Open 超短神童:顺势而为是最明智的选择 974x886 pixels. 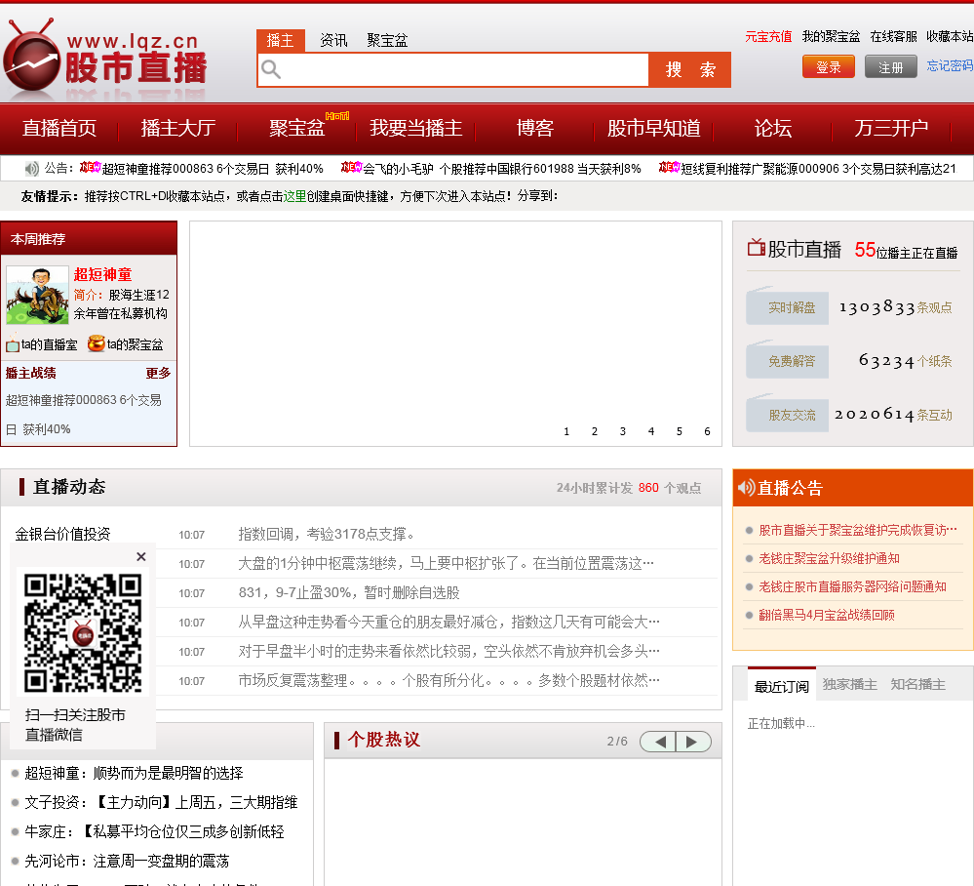(x=134, y=773)
